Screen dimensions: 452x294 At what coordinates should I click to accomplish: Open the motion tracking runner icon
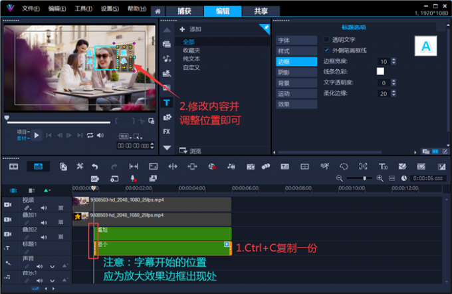point(324,166)
